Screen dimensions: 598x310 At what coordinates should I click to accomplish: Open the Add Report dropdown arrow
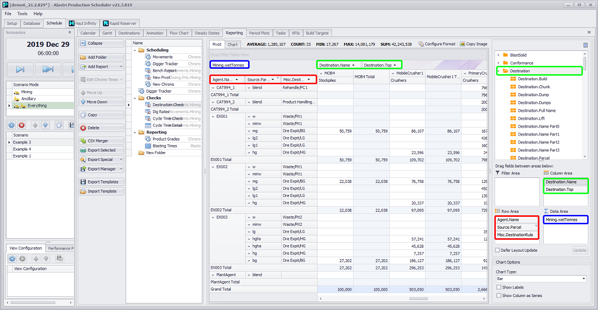point(121,67)
